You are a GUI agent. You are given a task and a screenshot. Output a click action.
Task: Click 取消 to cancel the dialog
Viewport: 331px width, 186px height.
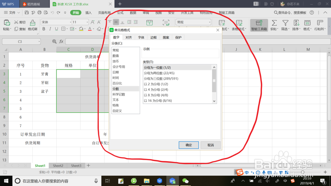211,145
